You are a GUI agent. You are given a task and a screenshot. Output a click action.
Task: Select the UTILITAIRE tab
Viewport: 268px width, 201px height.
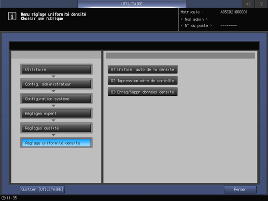tap(132, 4)
